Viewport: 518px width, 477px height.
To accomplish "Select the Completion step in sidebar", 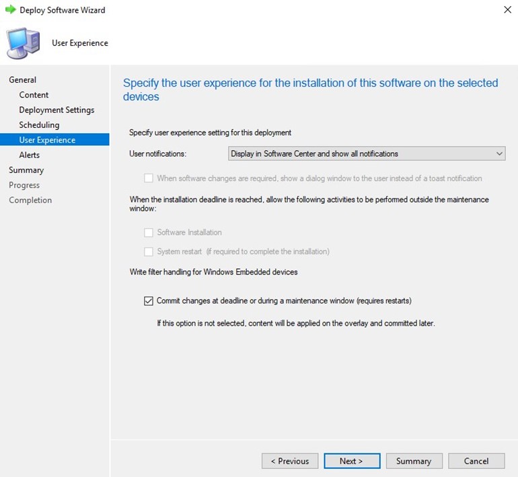I will pyautogui.click(x=30, y=200).
